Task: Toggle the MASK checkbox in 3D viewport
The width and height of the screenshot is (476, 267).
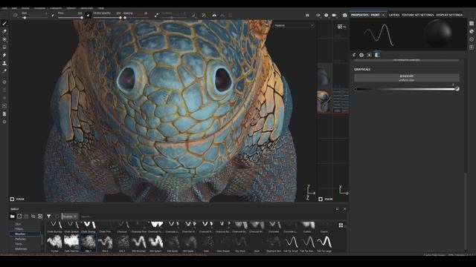Action: click(x=12, y=199)
